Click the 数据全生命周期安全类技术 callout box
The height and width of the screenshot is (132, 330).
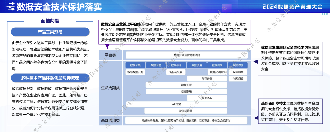coord(290,59)
